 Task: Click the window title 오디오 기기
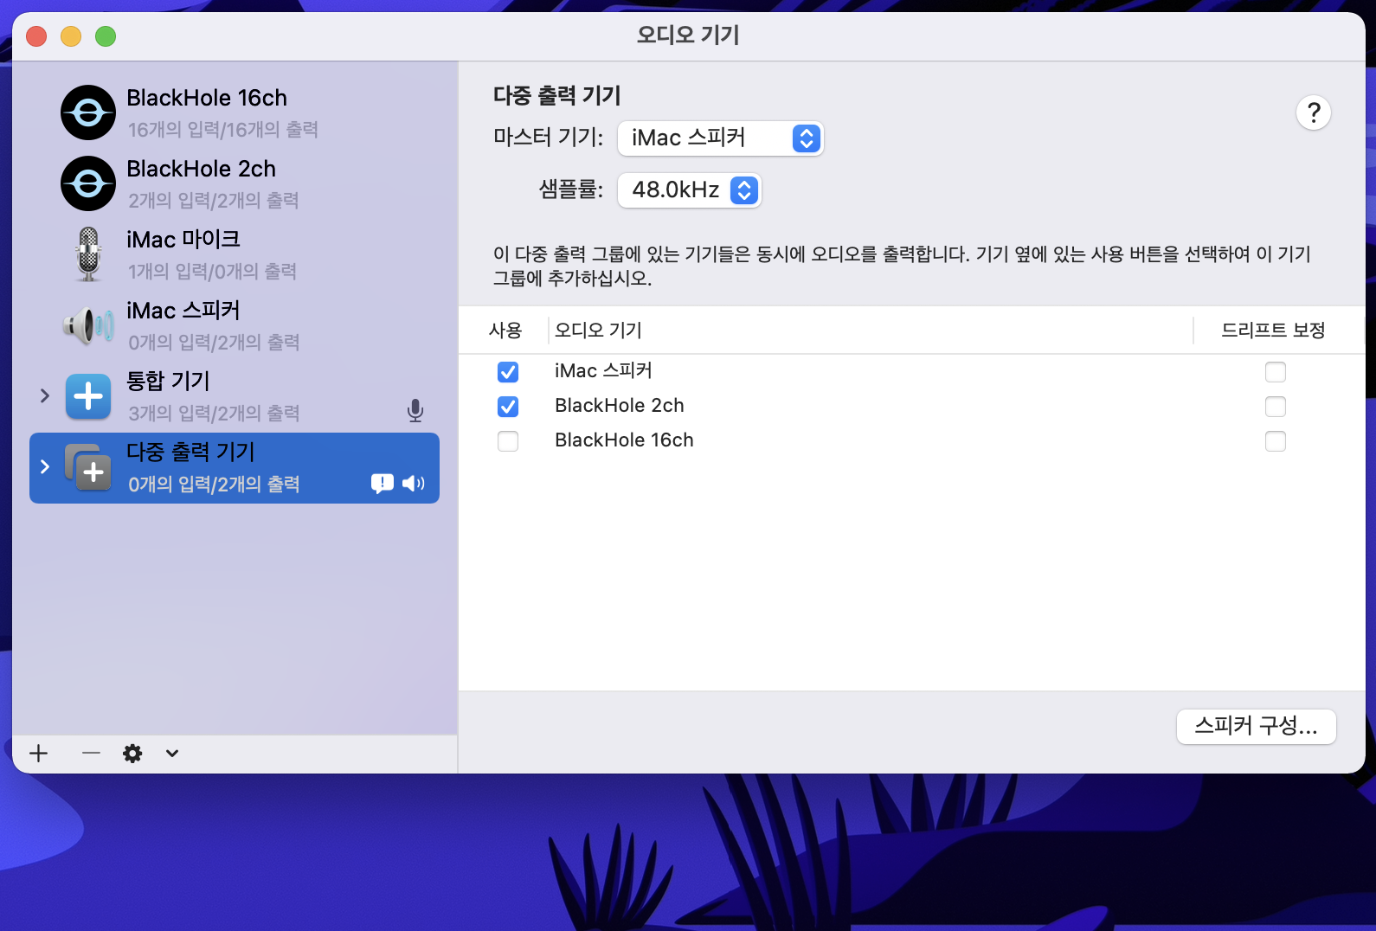[688, 35]
